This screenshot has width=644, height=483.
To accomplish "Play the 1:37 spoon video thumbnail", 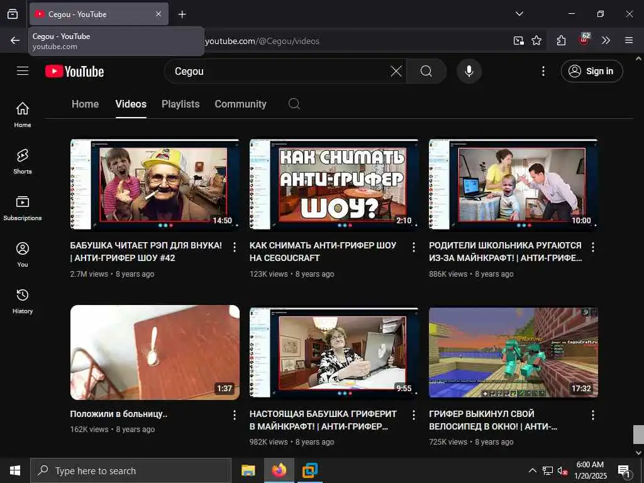I will coord(155,352).
